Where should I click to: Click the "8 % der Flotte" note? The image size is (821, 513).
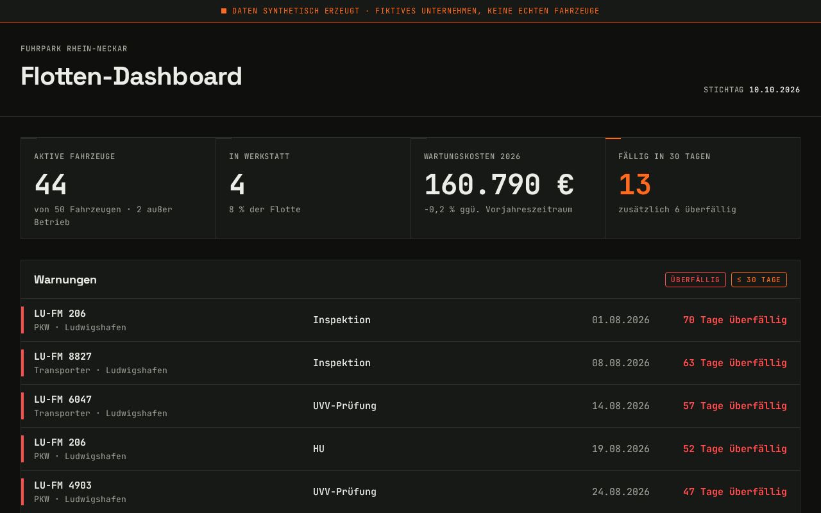[x=265, y=209]
